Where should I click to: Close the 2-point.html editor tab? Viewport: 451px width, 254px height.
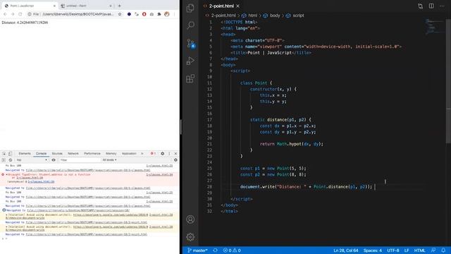(238, 6)
